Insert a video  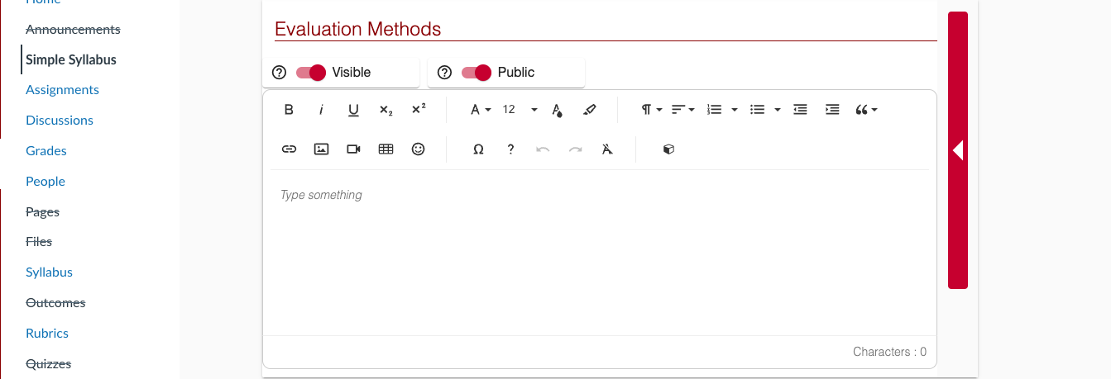coord(353,149)
